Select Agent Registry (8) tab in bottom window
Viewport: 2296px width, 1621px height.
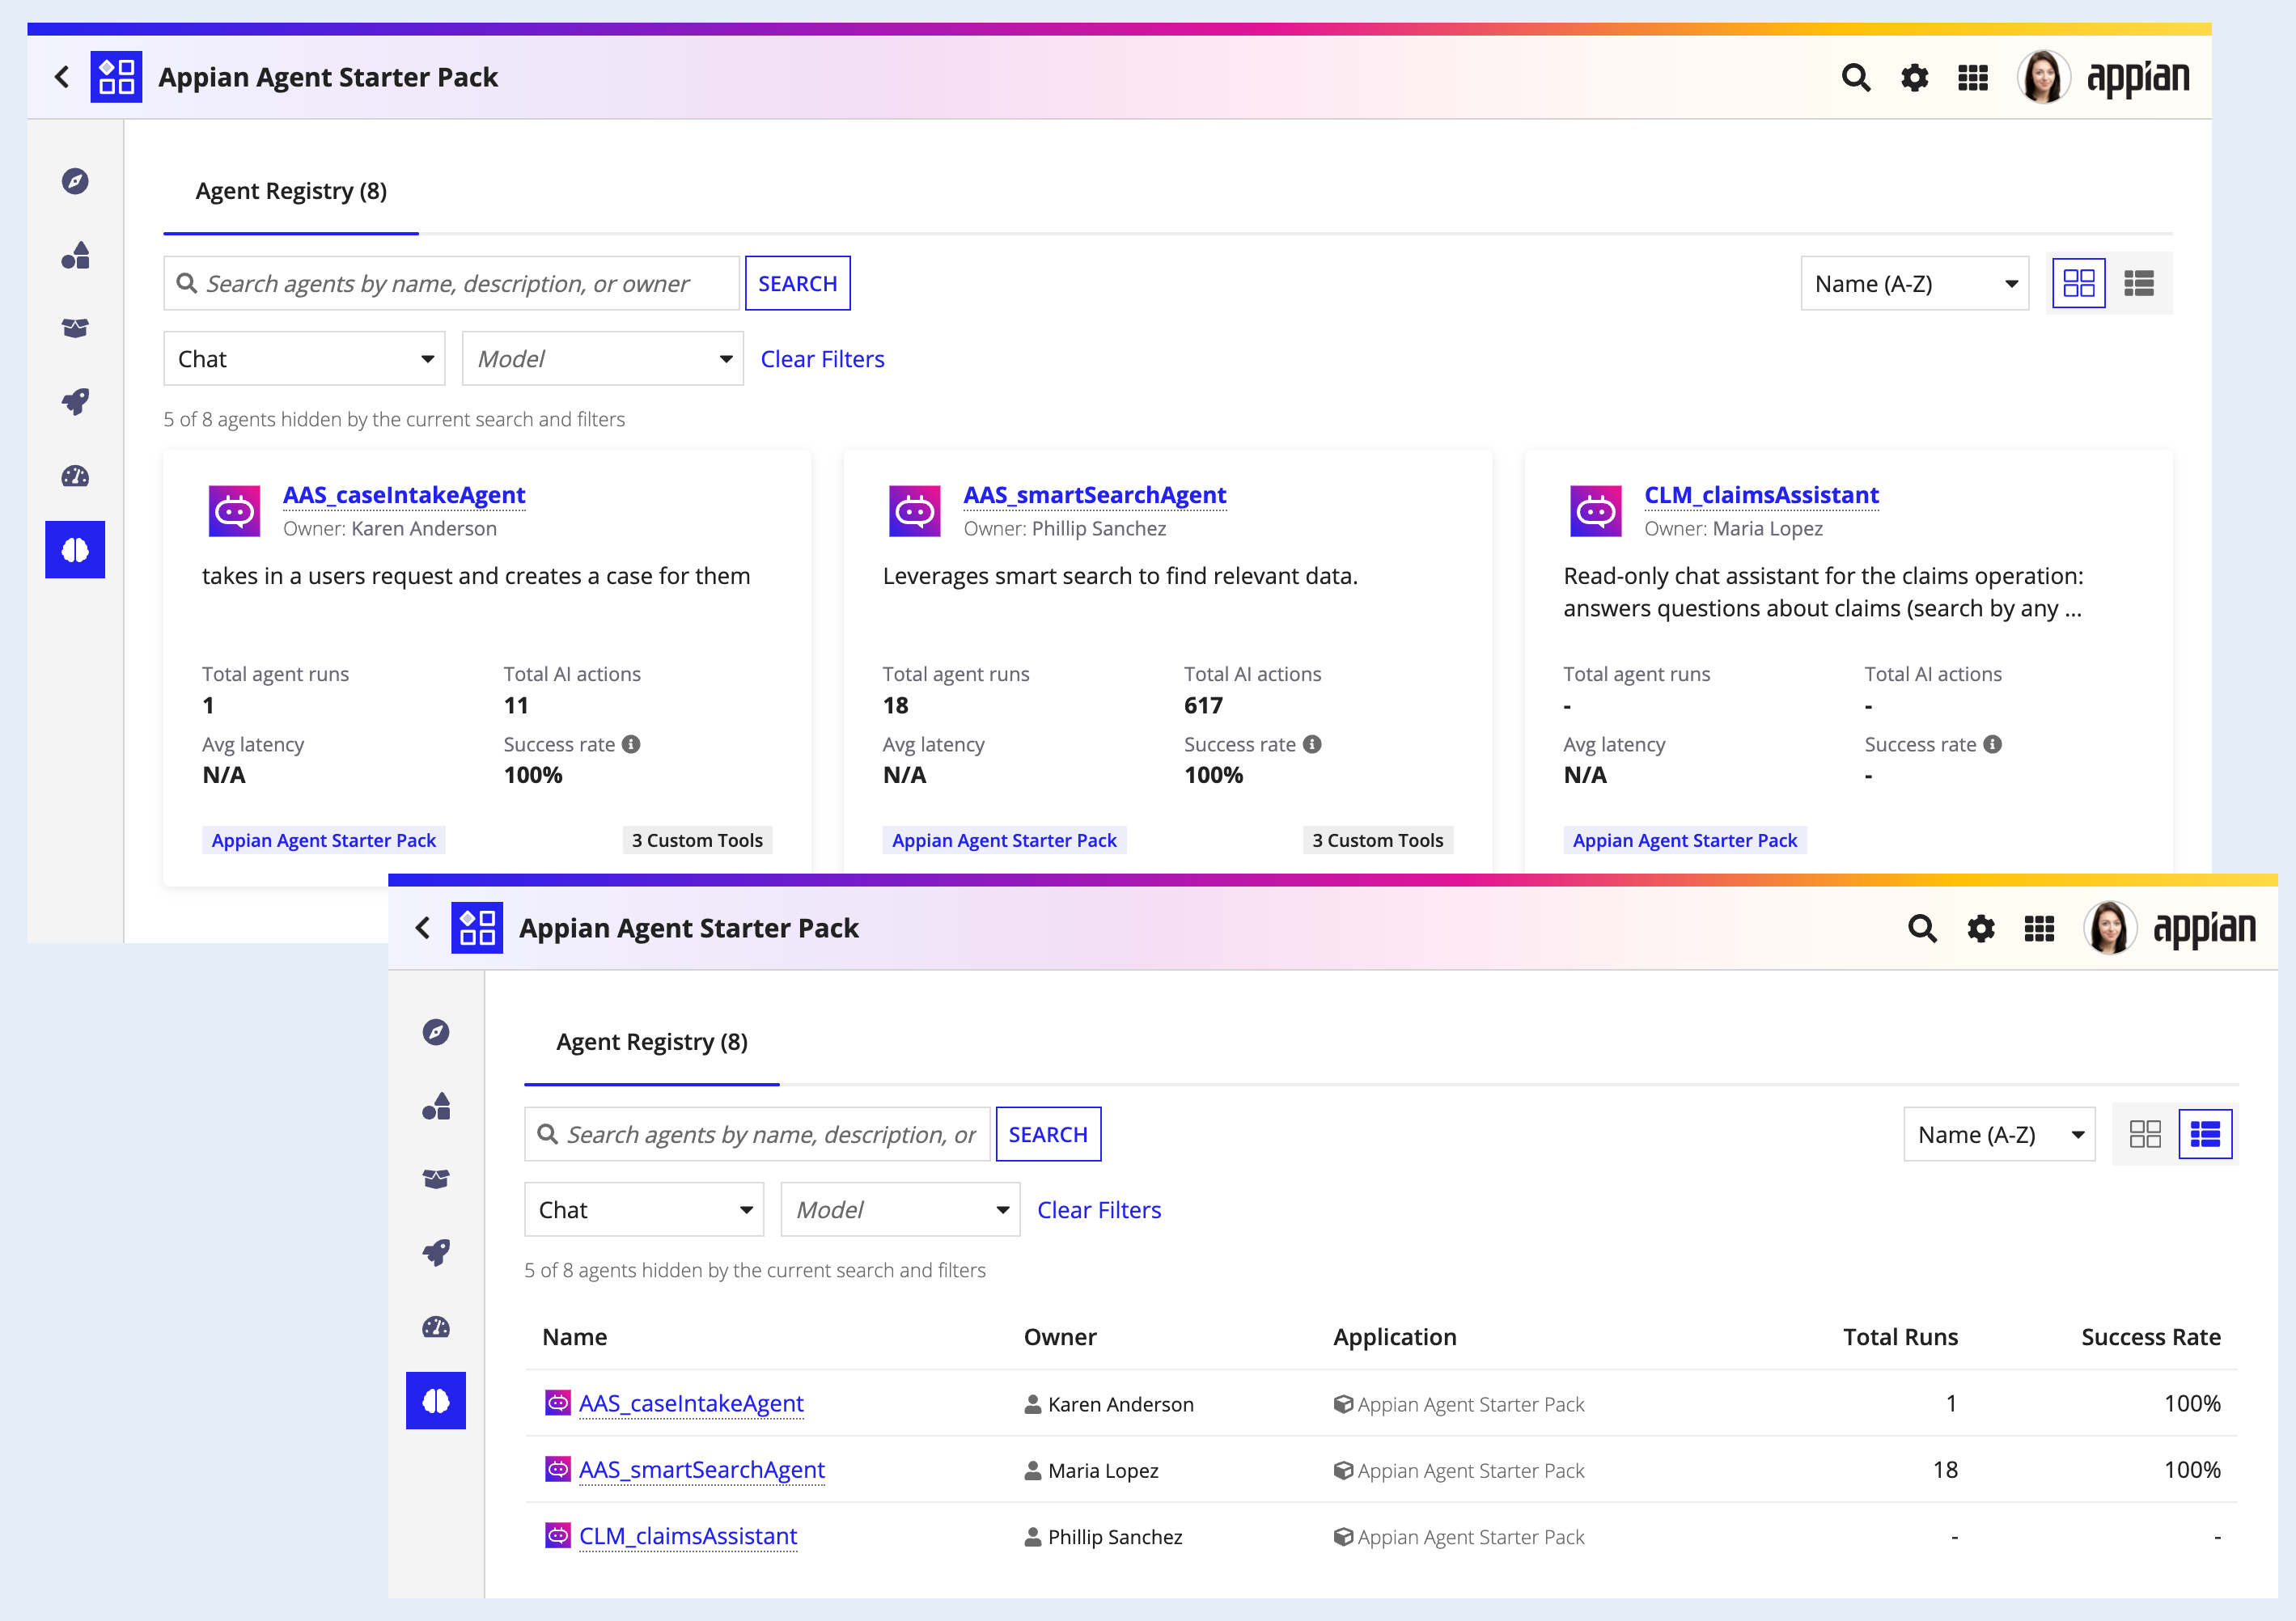(x=652, y=1042)
